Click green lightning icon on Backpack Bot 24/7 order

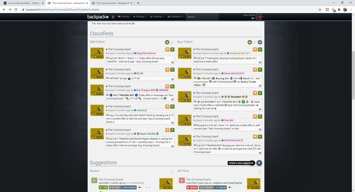point(260,49)
